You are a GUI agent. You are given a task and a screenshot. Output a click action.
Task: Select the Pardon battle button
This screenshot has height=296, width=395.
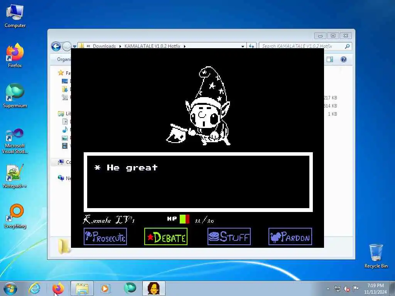click(x=290, y=236)
